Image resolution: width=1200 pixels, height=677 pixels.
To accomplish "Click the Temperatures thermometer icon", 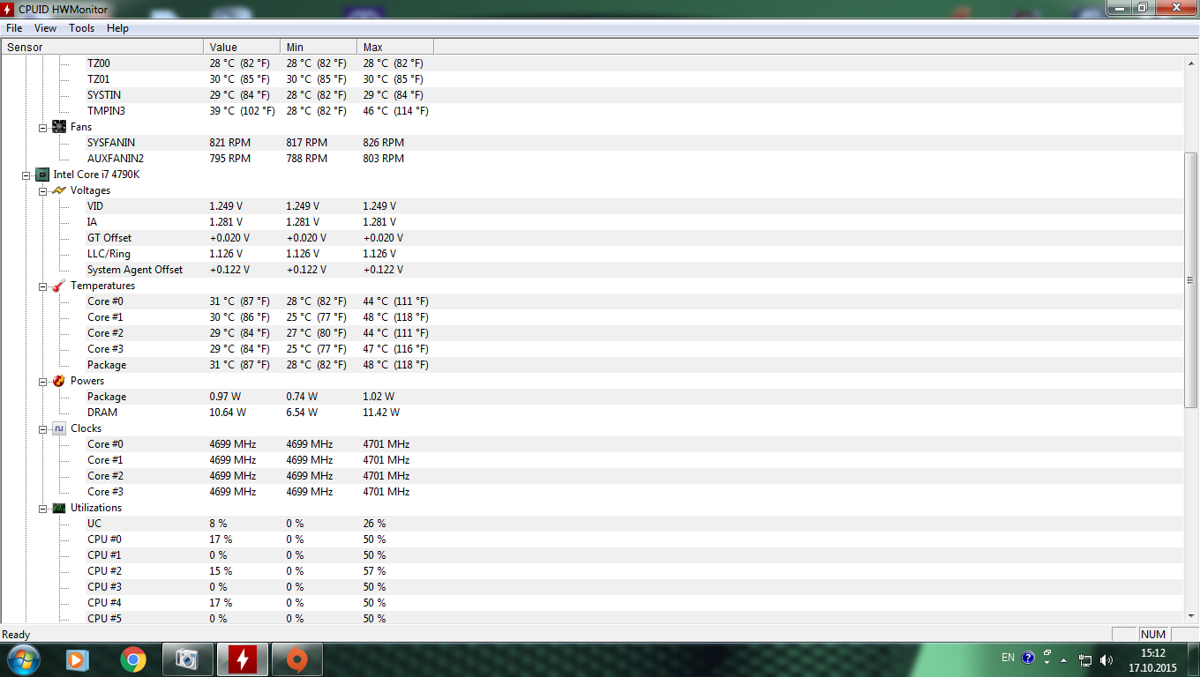I will [x=59, y=286].
